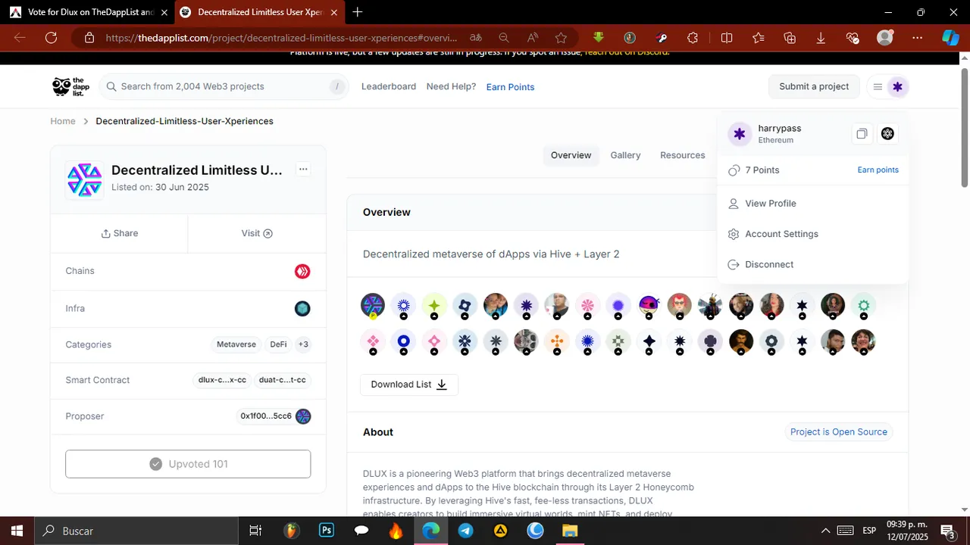Click the Infra row icon
970x545 pixels.
tap(302, 309)
